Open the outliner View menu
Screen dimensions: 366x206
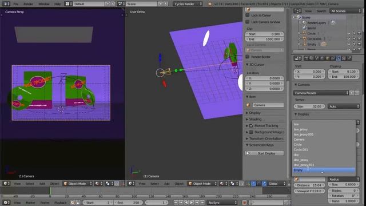(308, 11)
